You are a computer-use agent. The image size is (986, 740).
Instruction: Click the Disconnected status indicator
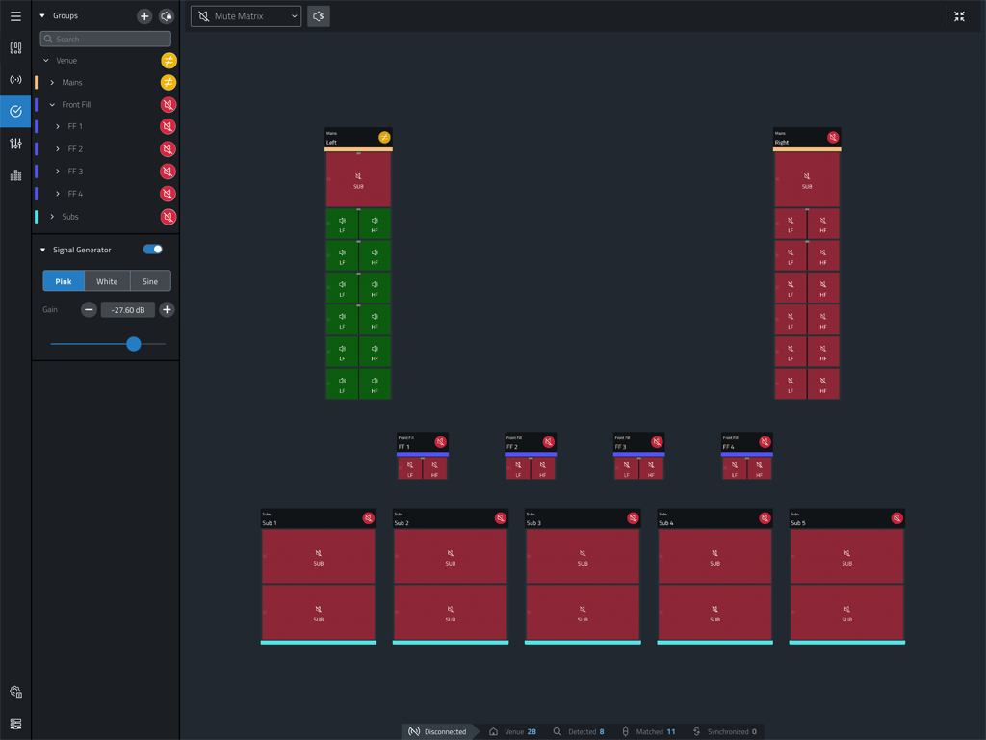pos(439,730)
